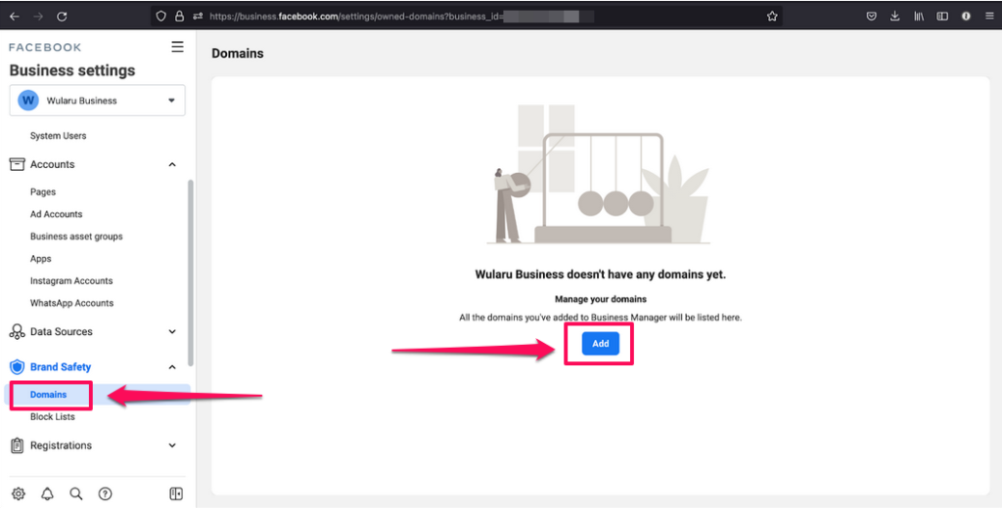Viewport: 1002px width, 508px height.
Task: Click the browser Back arrow
Action: click(x=14, y=16)
